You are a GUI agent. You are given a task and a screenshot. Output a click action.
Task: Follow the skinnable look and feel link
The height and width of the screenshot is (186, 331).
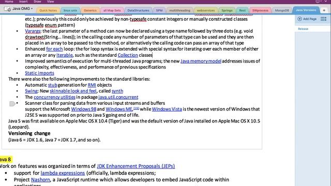[x=73, y=91]
